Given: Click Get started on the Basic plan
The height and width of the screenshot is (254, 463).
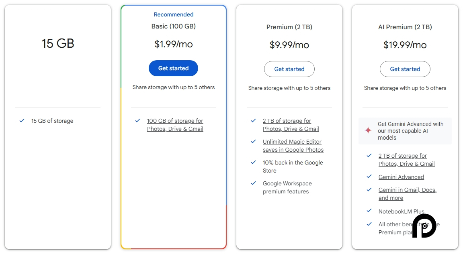Looking at the screenshot, I should (x=173, y=68).
